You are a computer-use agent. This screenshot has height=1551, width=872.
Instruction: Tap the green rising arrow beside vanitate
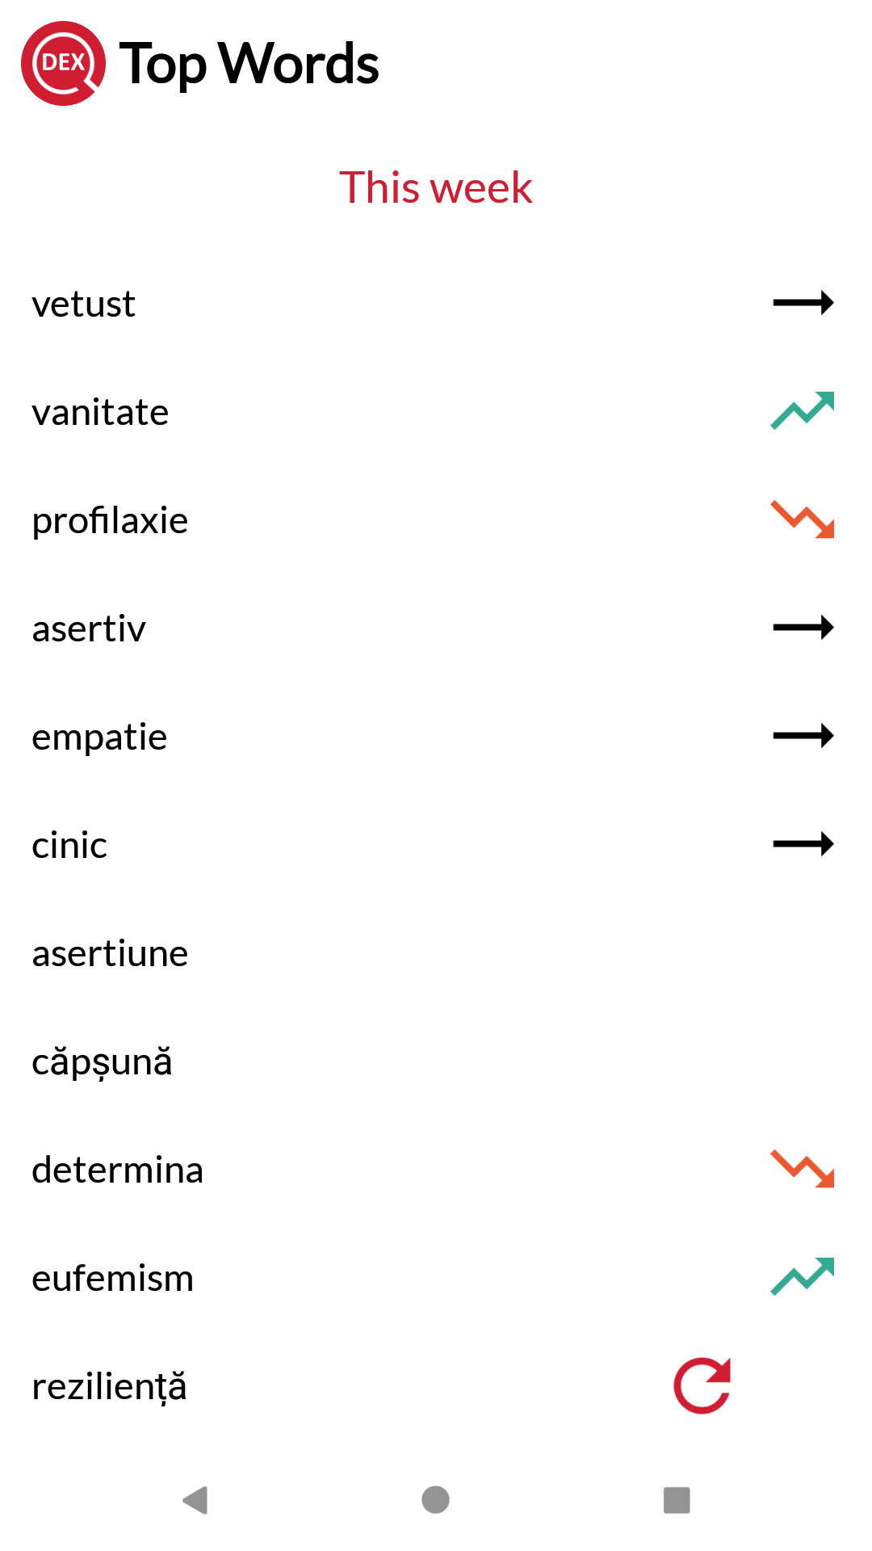point(803,410)
